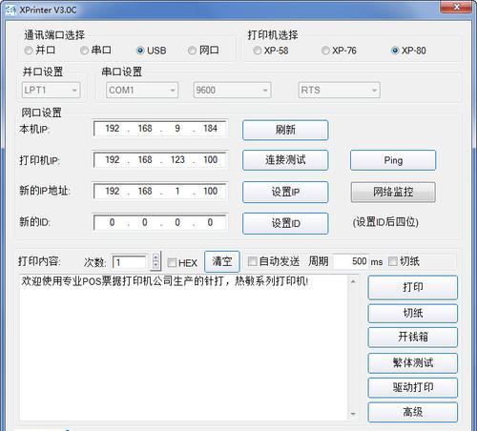477x431 pixels.
Task: Open the 高级 advanced settings
Action: click(413, 412)
